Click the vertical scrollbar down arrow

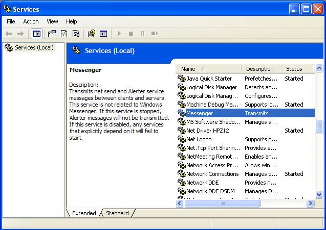[319, 194]
